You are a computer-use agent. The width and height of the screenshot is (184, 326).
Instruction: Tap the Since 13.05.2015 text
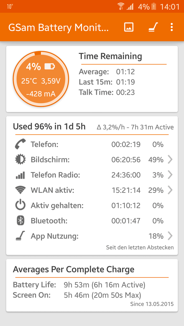coord(152,304)
